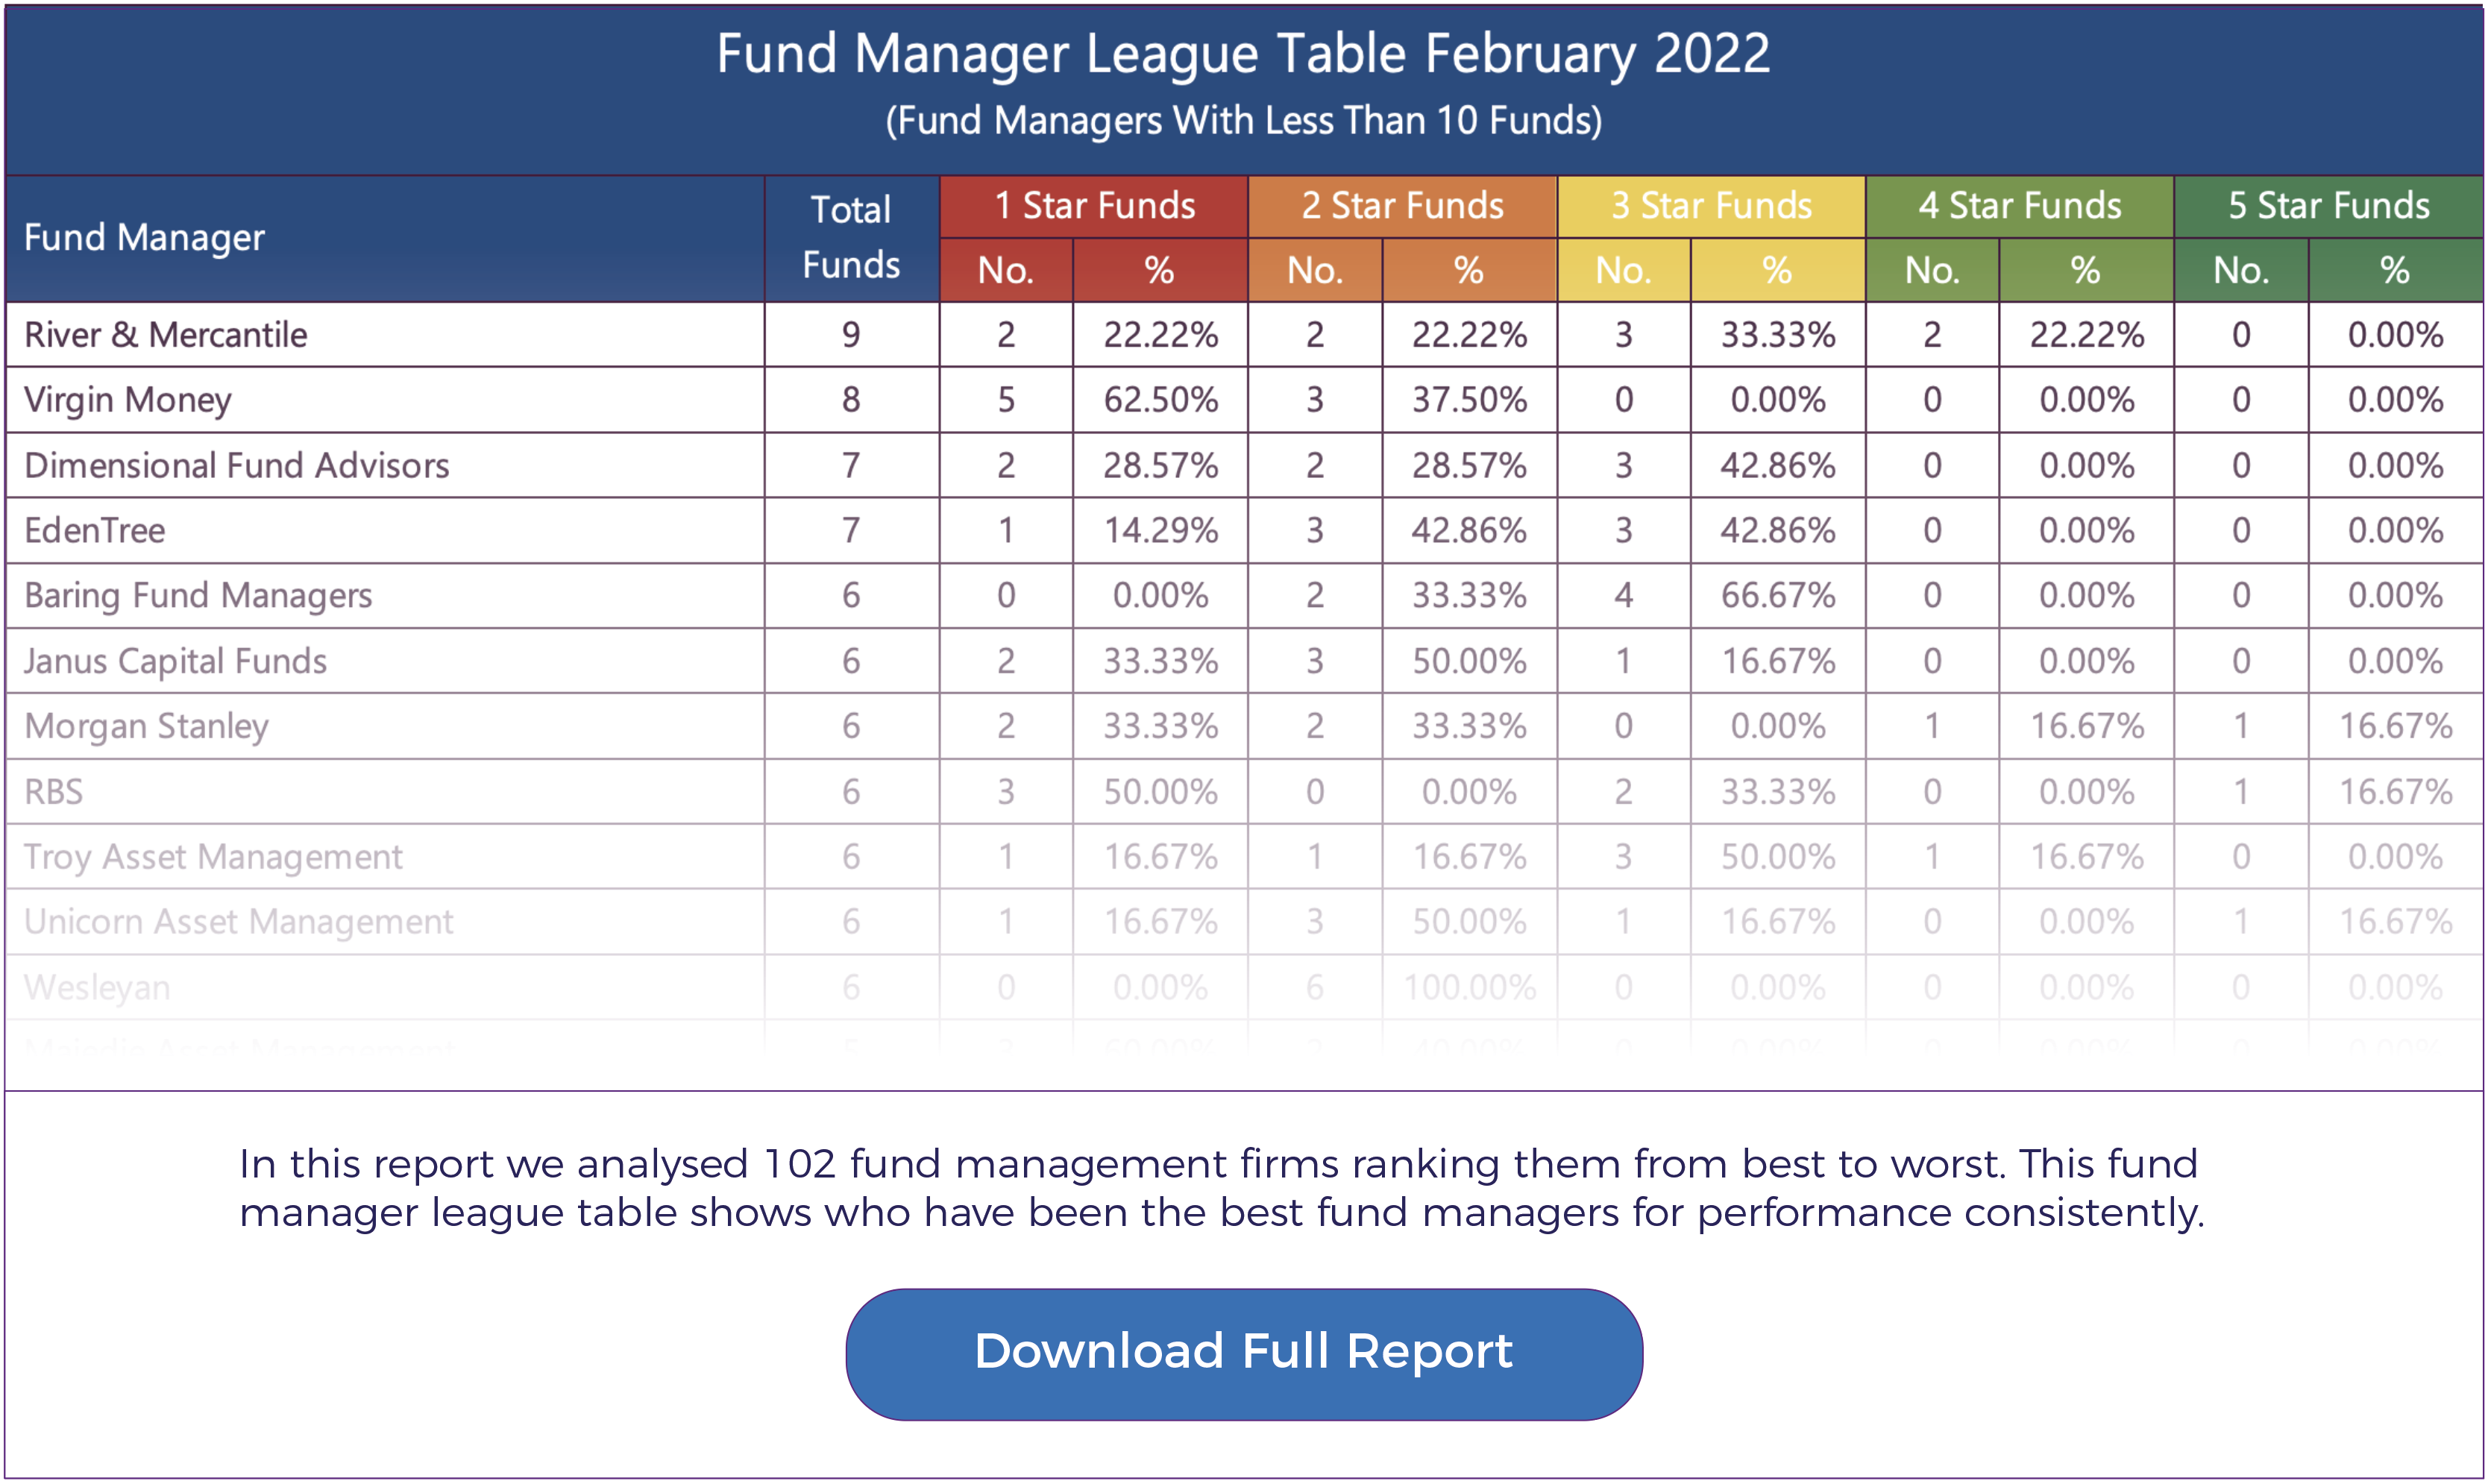
Task: Click the 4 Star Funds header
Action: pyautogui.click(x=2019, y=206)
